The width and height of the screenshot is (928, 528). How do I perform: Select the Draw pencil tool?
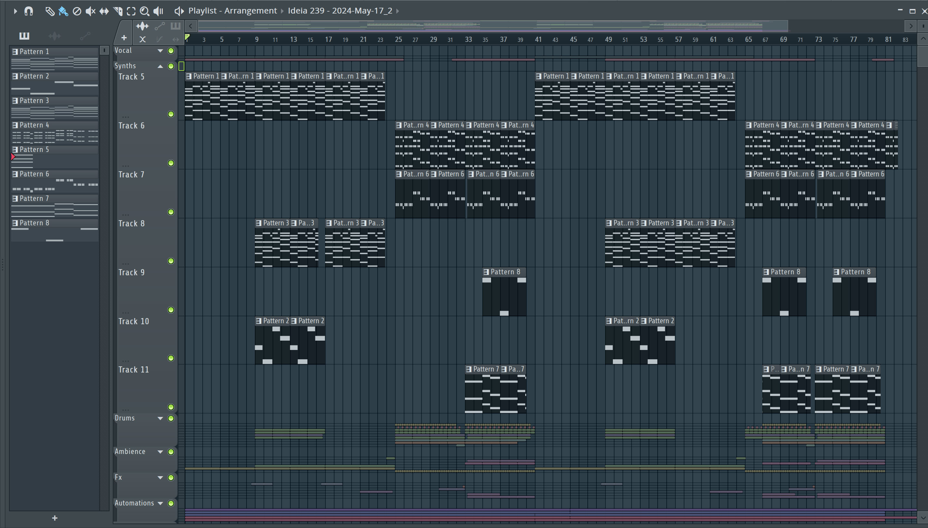click(50, 11)
